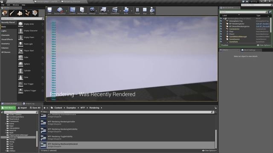Click the Save All button
This screenshot has height=153, width=273.
[x=35, y=108]
